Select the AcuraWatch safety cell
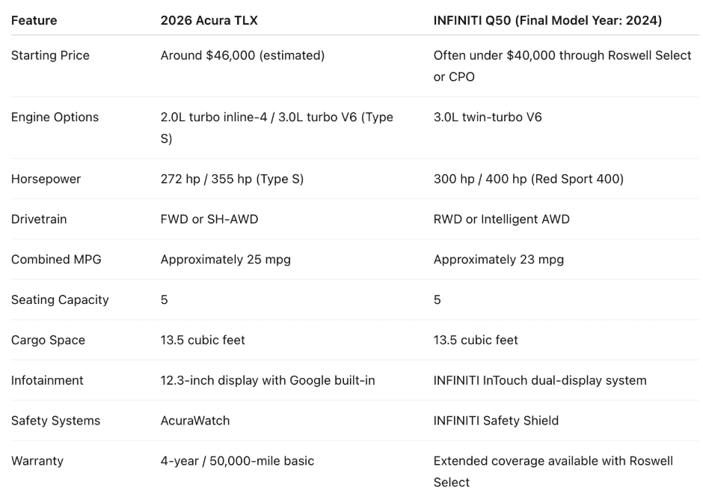 195,421
